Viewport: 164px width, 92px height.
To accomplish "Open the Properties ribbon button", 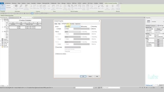I will (x=3, y=7).
